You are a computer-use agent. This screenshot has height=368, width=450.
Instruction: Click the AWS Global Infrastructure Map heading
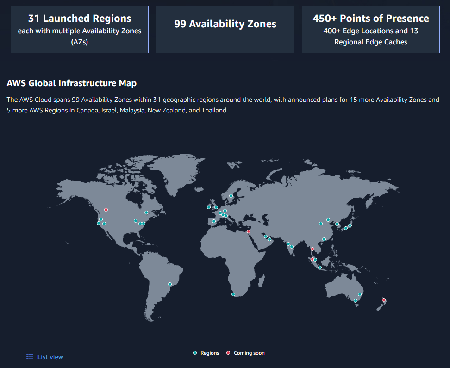pos(72,83)
